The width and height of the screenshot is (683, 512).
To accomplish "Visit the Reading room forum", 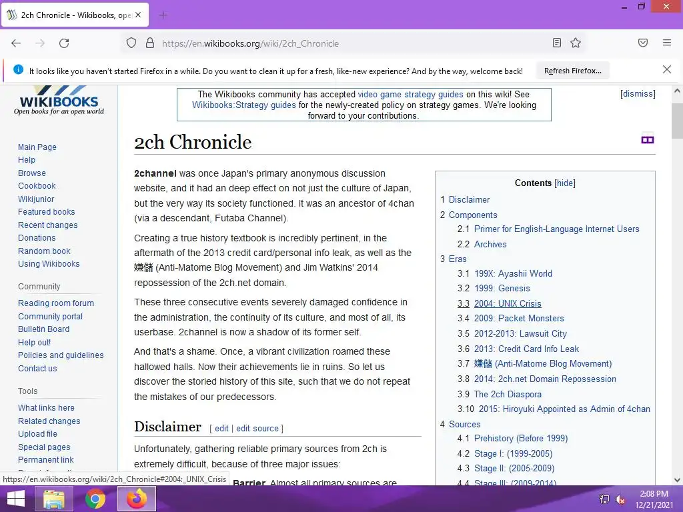I will (x=56, y=303).
